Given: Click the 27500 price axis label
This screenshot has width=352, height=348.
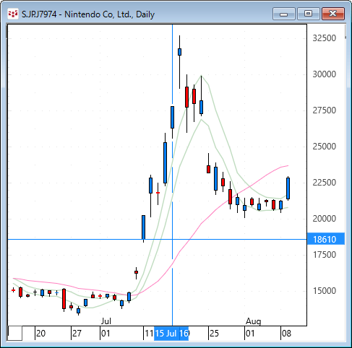Looking at the screenshot, I should (x=324, y=110).
